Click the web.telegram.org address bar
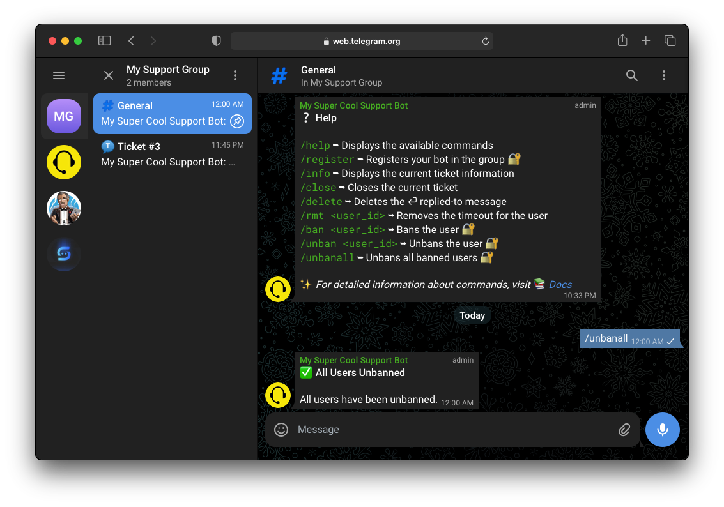The height and width of the screenshot is (507, 724). point(362,41)
